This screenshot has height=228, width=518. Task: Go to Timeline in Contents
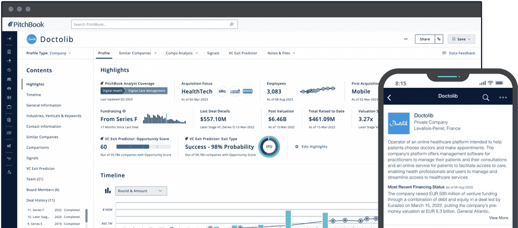[x=34, y=95]
